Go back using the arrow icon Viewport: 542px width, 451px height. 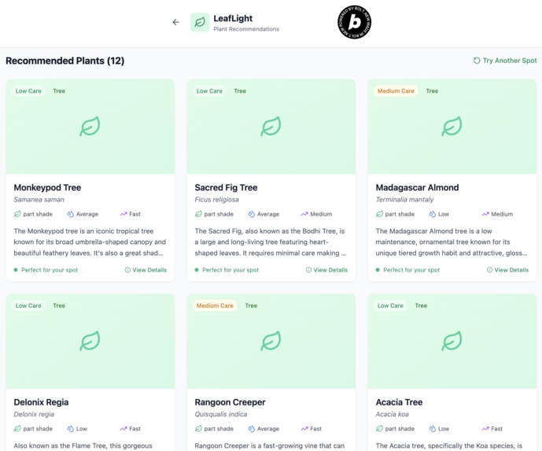pyautogui.click(x=176, y=22)
